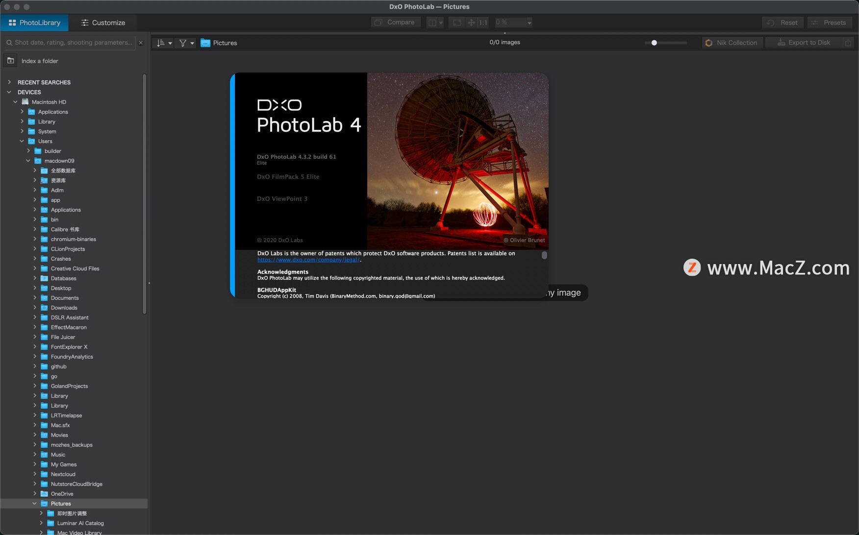Select the top-level Applications folder under Macintosh HD
The height and width of the screenshot is (535, 859).
coord(53,112)
